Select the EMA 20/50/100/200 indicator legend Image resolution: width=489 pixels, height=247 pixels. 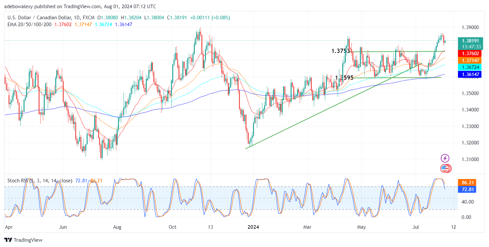pos(29,25)
